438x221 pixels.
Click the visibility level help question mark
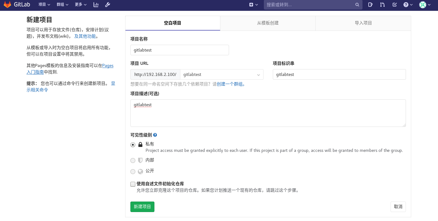[155, 135]
